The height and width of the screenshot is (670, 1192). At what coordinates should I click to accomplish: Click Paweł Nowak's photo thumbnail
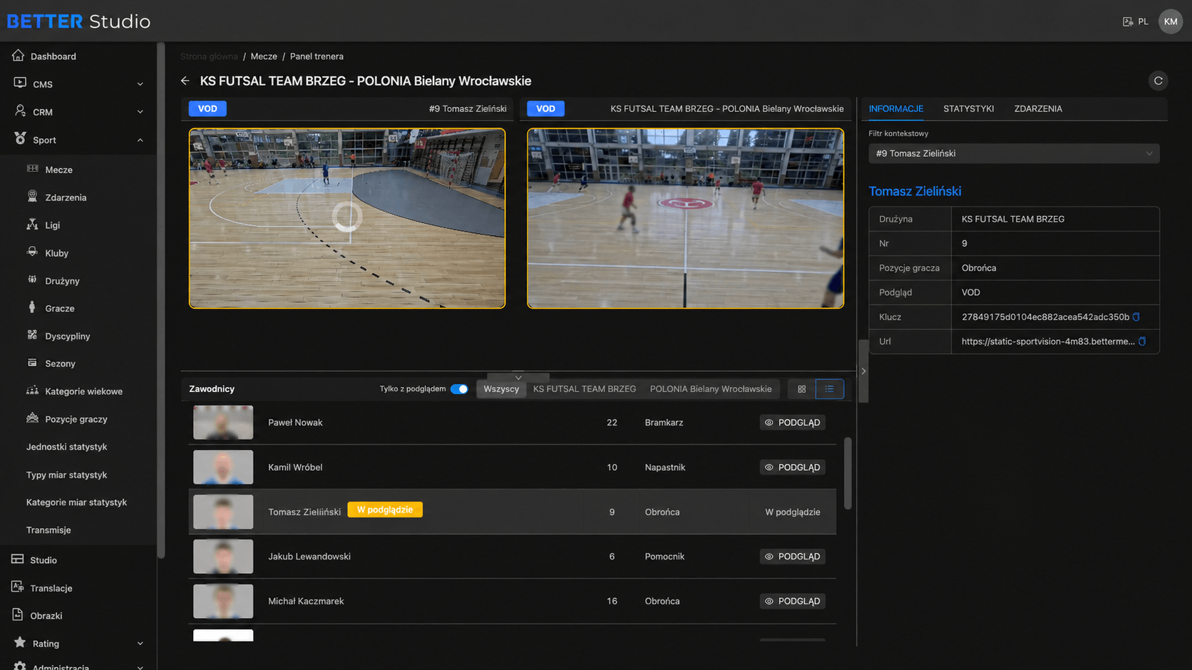tap(223, 423)
